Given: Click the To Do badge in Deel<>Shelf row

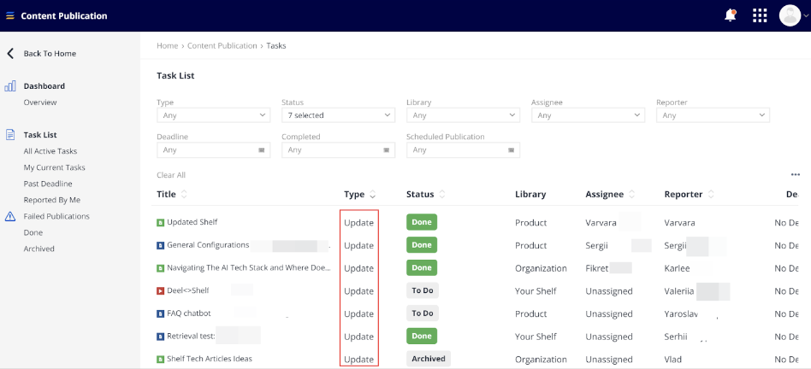Looking at the screenshot, I should (x=423, y=290).
